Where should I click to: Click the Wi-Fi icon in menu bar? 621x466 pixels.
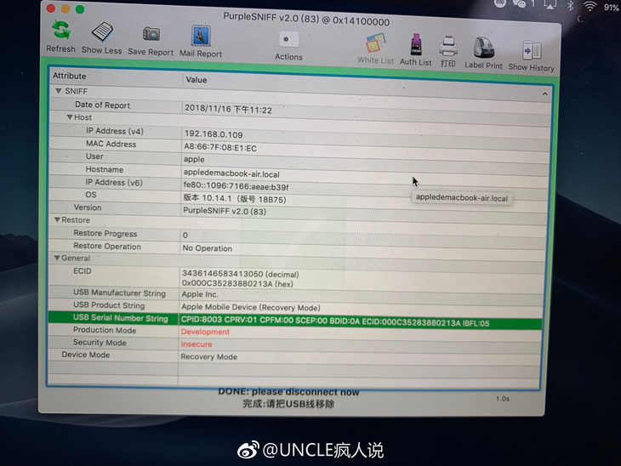coord(589,6)
